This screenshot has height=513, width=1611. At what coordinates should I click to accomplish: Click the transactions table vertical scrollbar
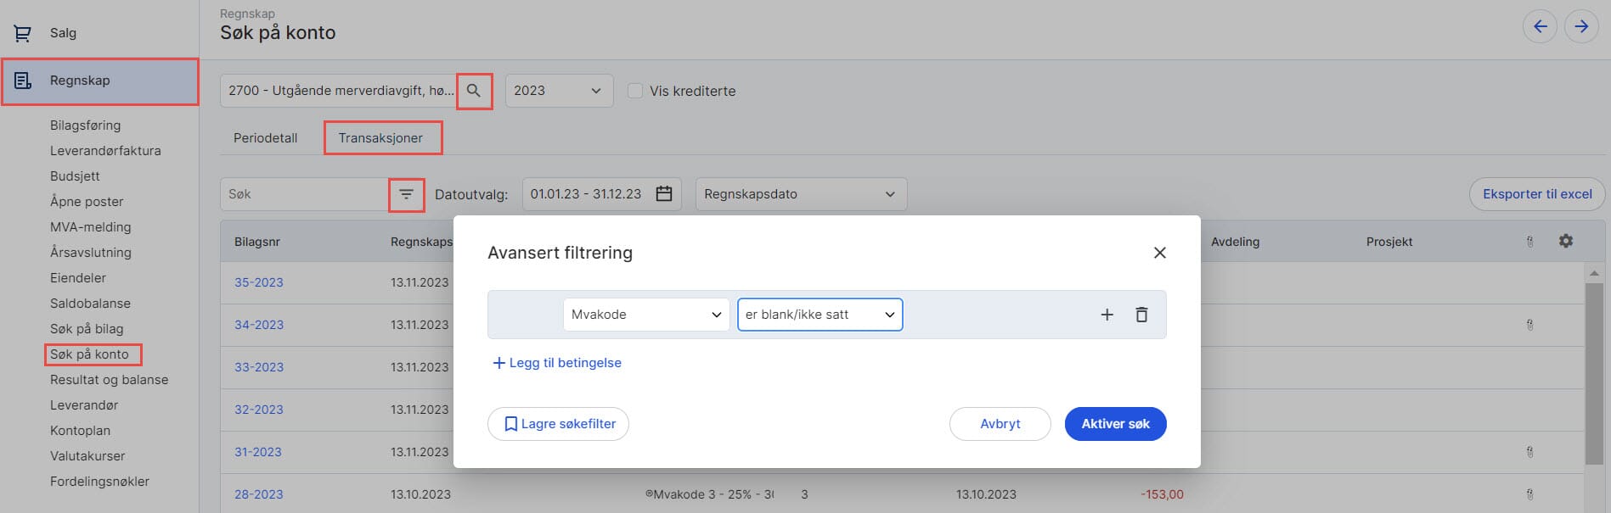pyautogui.click(x=1593, y=373)
